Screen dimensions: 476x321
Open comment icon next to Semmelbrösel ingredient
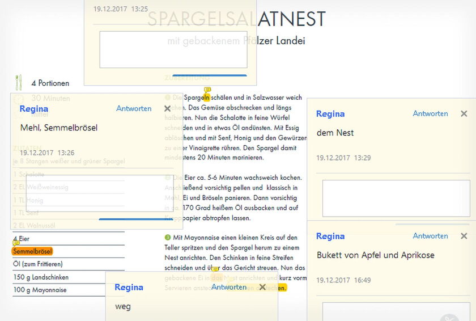click(16, 243)
